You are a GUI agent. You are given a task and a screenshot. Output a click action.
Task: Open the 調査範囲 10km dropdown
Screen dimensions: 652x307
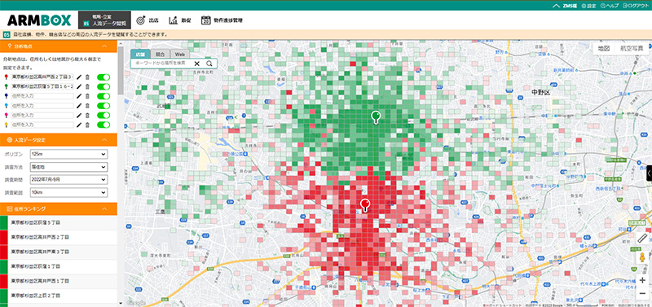pyautogui.click(x=68, y=193)
